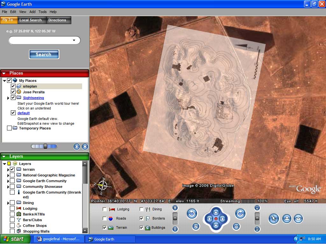Screen dimensions: 326x244
Task: Click the compass rose on the map
Action: point(103,185)
